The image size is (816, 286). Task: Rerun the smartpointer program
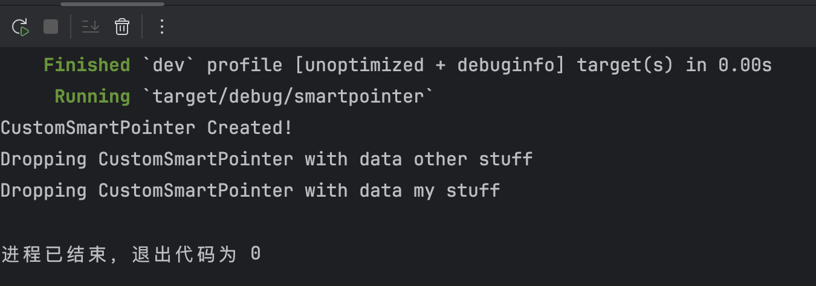pyautogui.click(x=21, y=27)
